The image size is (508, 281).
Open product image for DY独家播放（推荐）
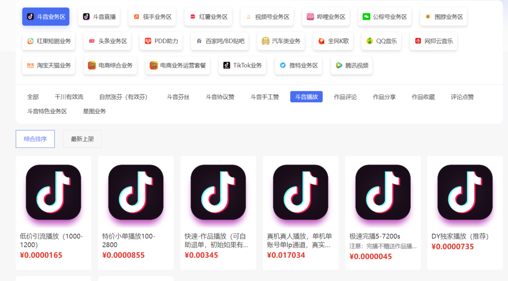tap(465, 192)
